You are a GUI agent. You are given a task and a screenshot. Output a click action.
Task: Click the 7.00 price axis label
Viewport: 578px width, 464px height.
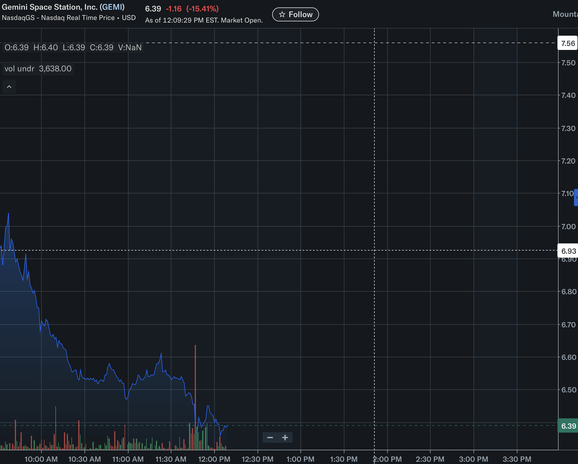tap(568, 227)
